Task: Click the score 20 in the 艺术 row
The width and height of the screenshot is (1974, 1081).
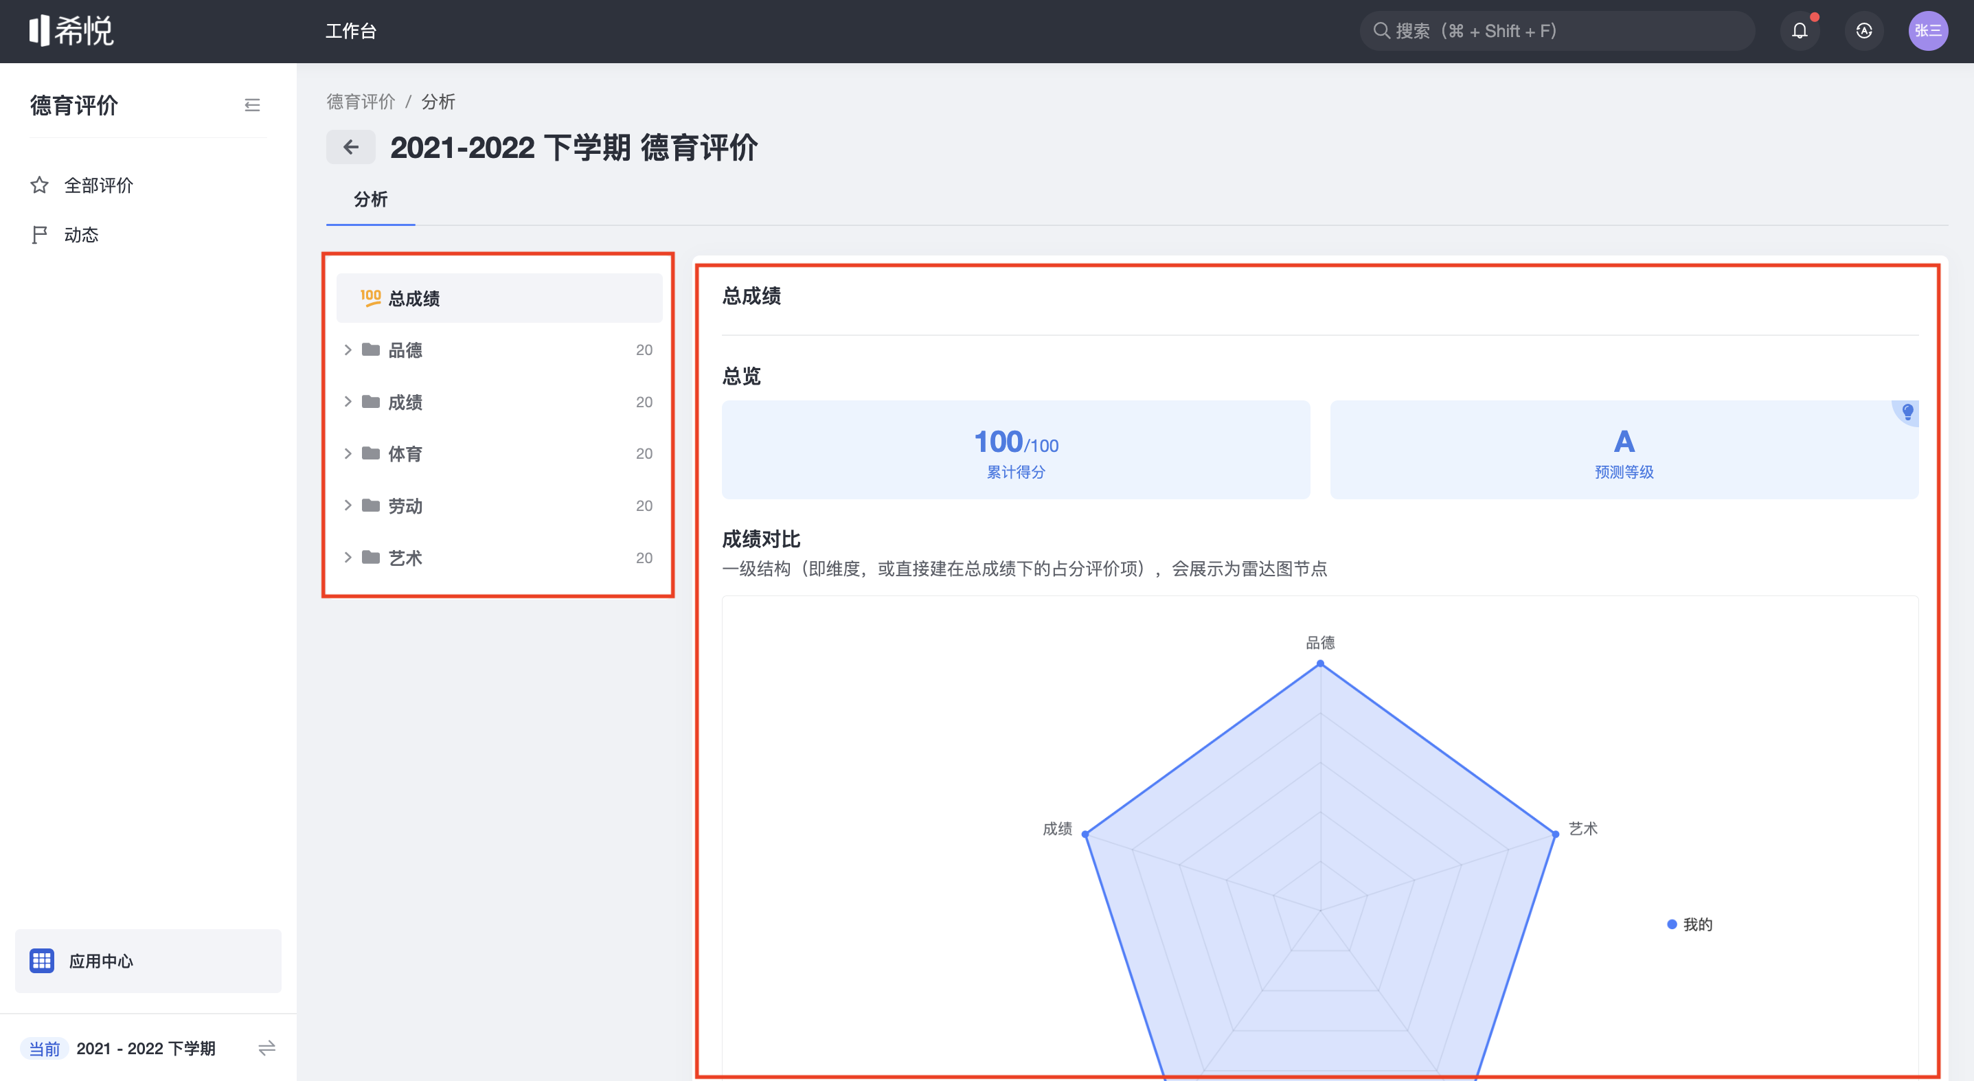Action: [x=644, y=557]
